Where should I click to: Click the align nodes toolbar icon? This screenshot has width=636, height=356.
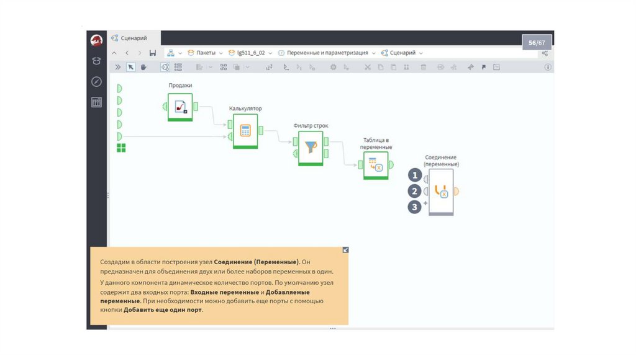click(x=199, y=67)
